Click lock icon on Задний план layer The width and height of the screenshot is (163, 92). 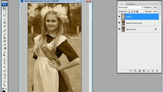[156, 29]
